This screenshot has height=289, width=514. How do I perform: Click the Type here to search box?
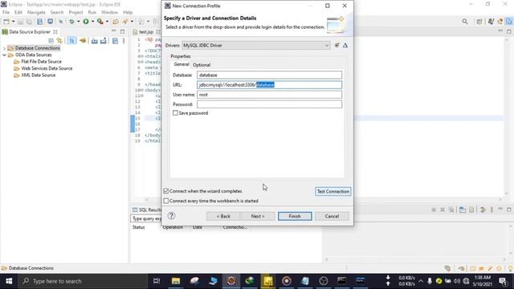84,281
